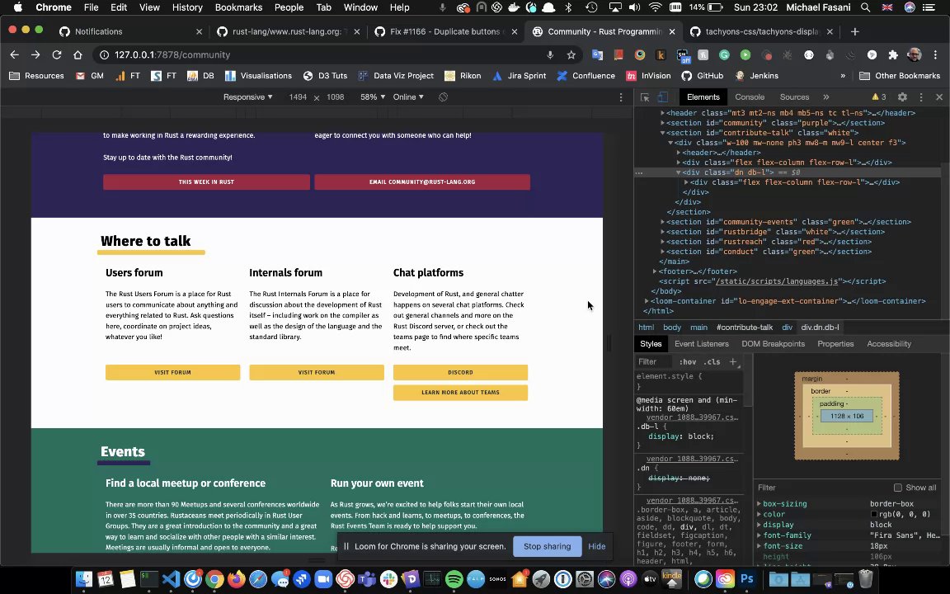The image size is (950, 594).
Task: Toggle the device toolbar icon in DevTools
Action: pos(663,97)
